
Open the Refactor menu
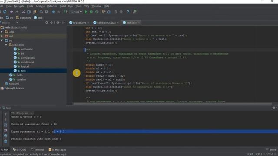point(52,6)
